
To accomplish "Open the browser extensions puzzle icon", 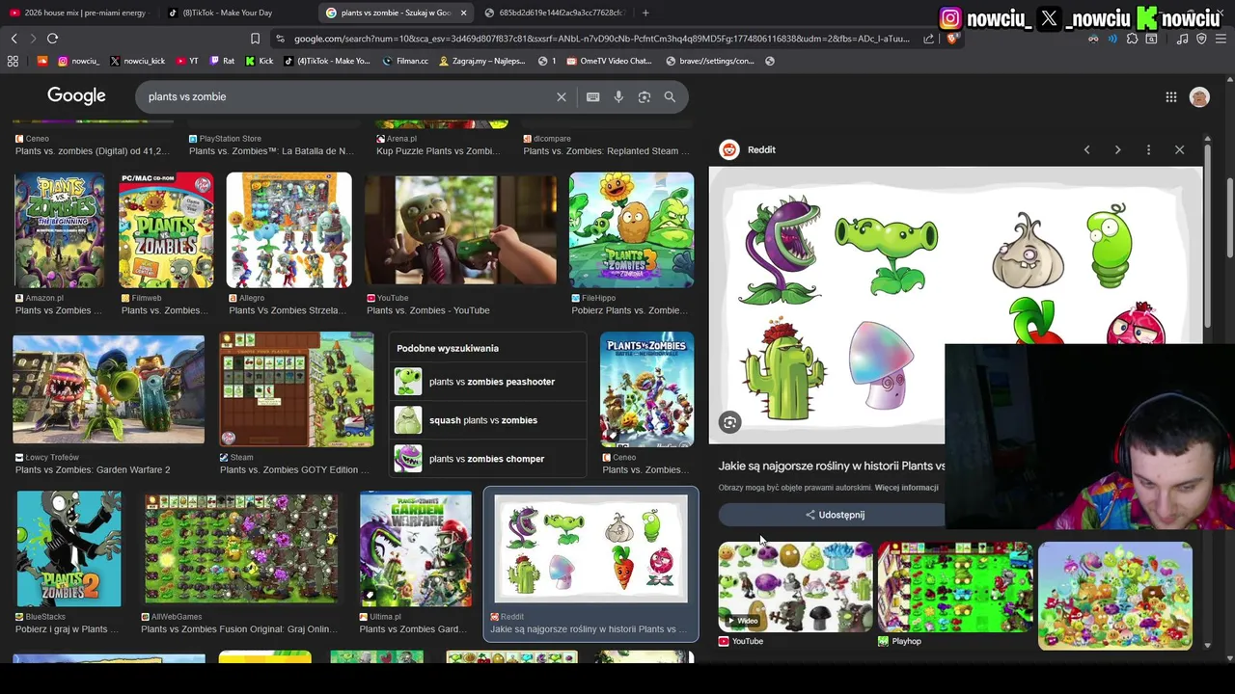I will pyautogui.click(x=1132, y=39).
